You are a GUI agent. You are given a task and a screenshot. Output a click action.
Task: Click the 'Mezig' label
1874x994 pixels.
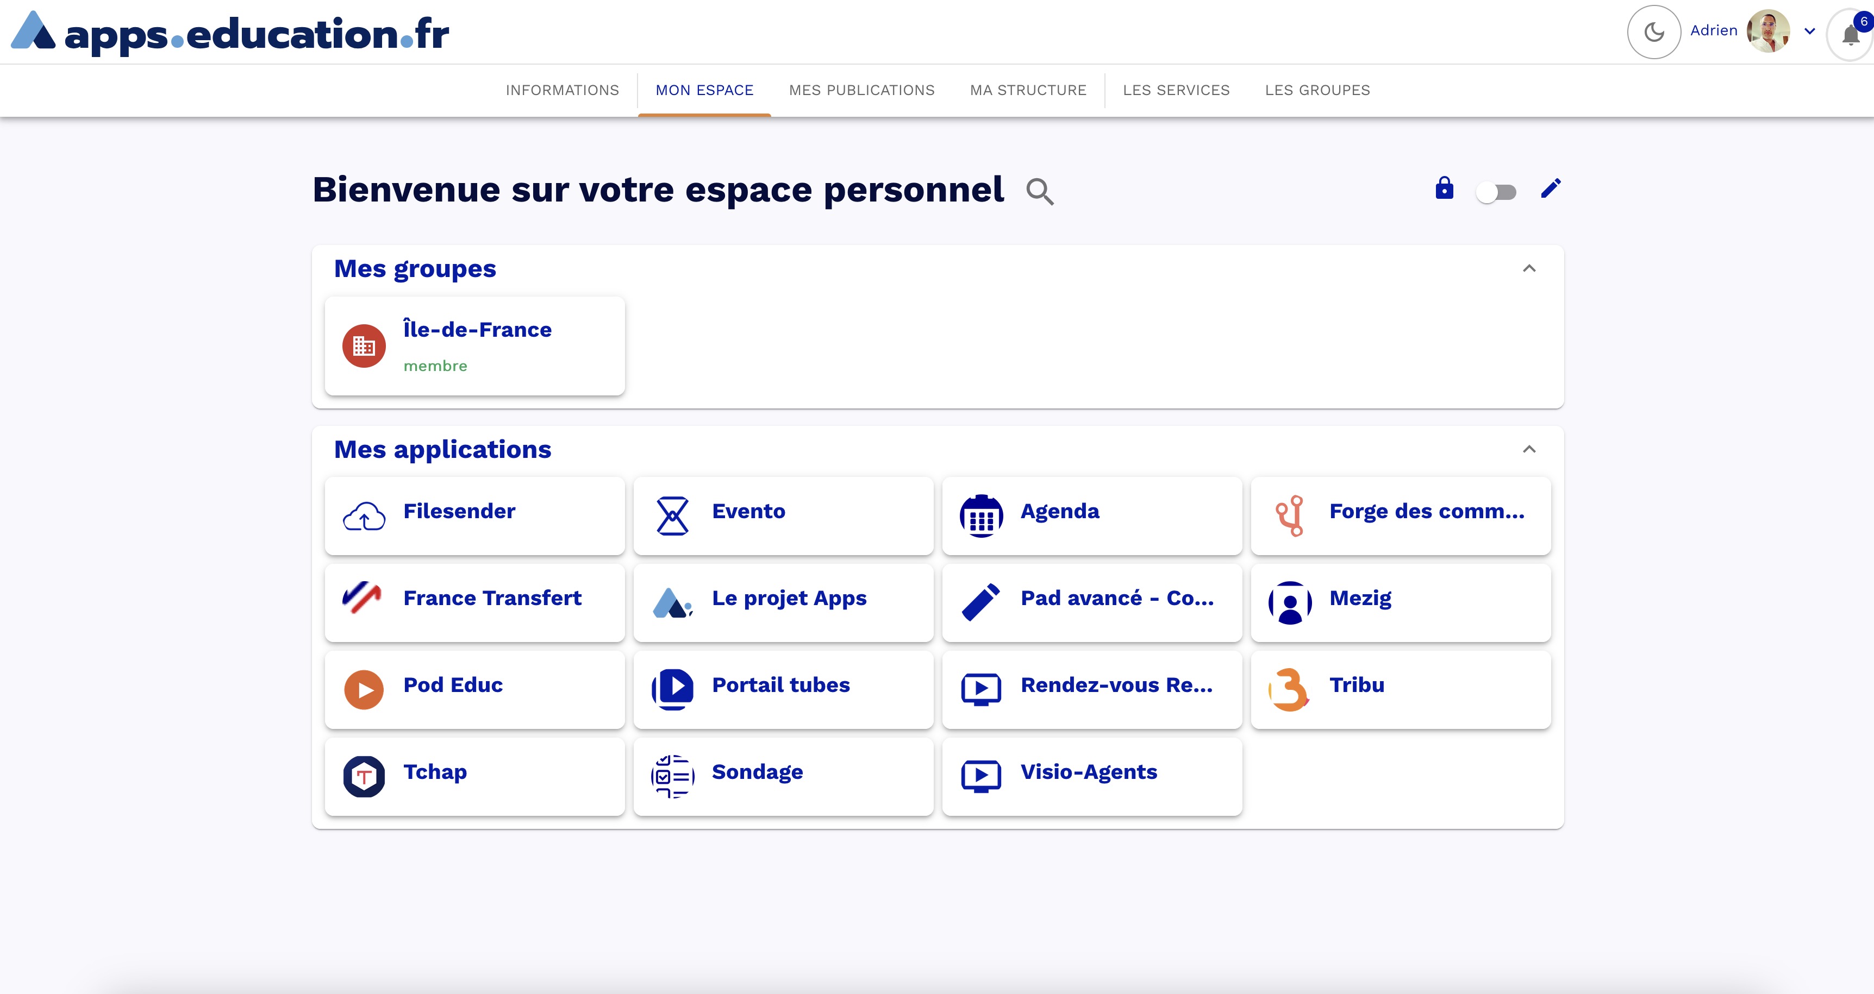pyautogui.click(x=1360, y=599)
